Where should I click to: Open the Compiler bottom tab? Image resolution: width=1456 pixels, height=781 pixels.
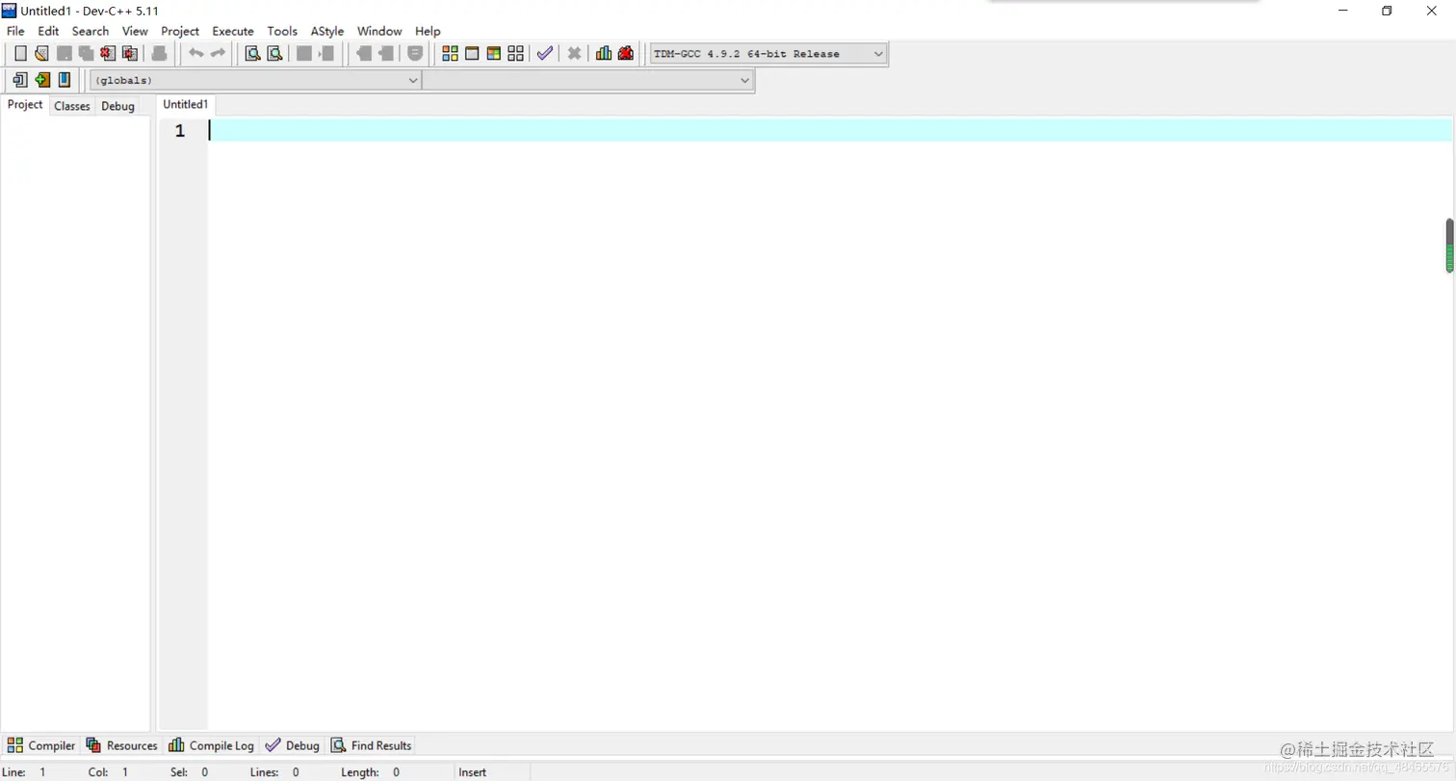point(41,745)
